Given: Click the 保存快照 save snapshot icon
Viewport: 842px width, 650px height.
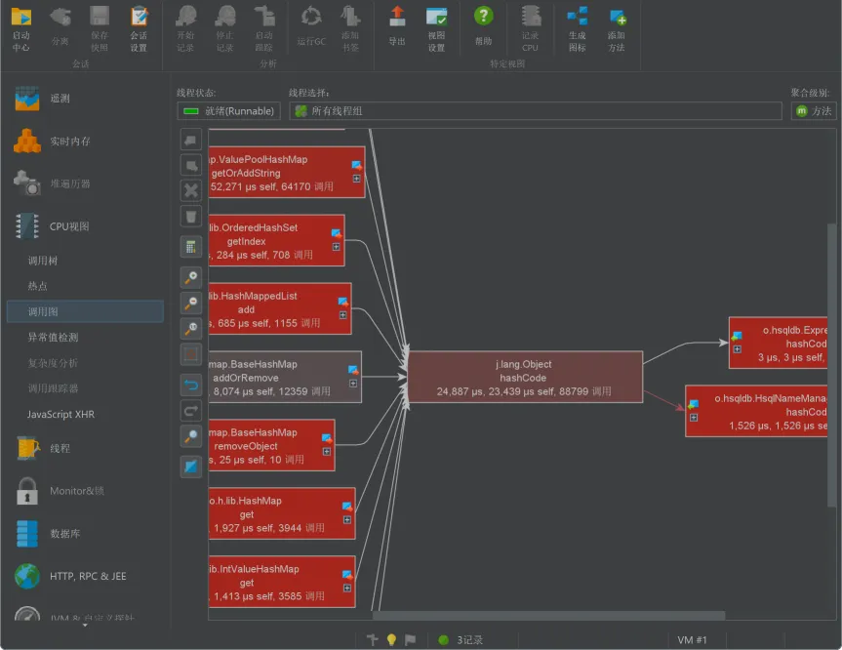Looking at the screenshot, I should (x=100, y=29).
